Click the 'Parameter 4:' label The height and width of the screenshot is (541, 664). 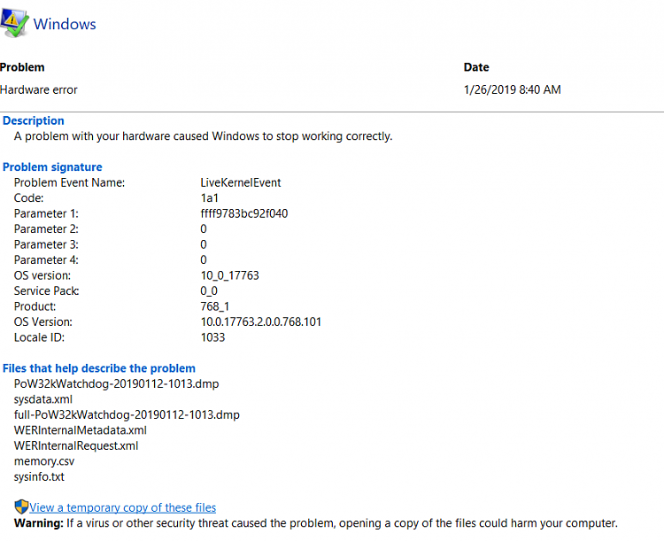pyautogui.click(x=46, y=260)
